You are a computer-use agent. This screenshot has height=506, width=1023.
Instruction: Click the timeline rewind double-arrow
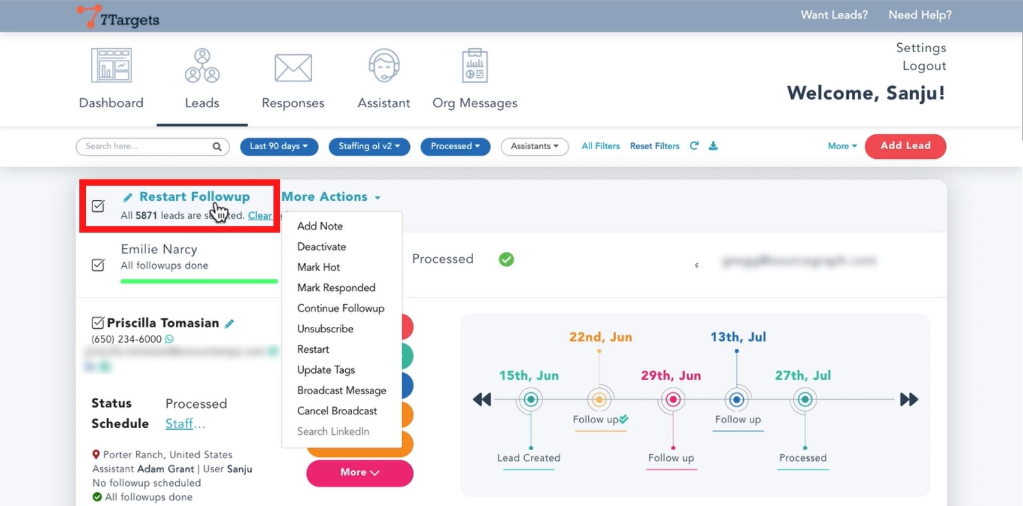tap(482, 399)
